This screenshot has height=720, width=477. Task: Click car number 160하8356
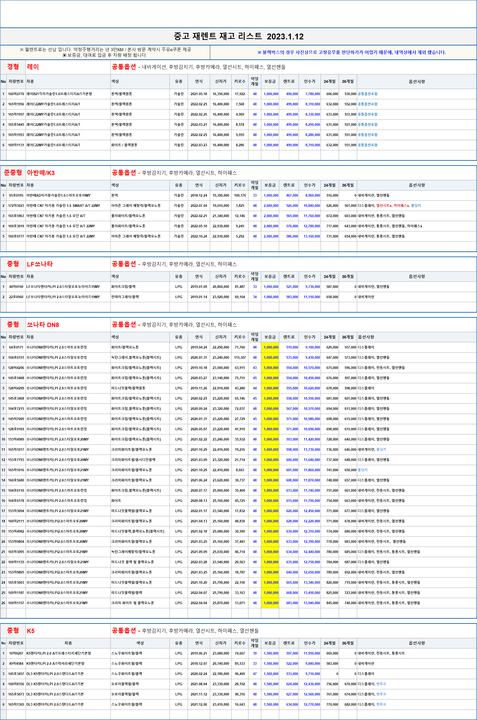tap(16, 684)
